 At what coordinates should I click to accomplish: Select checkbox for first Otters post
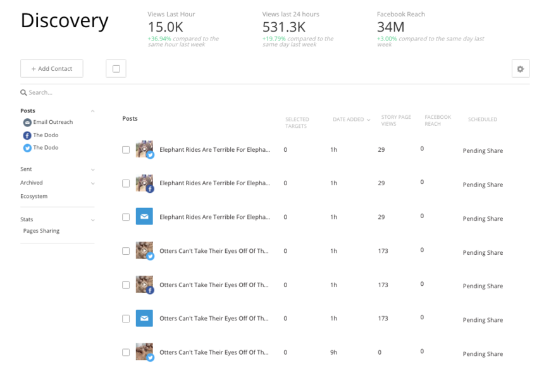click(126, 251)
